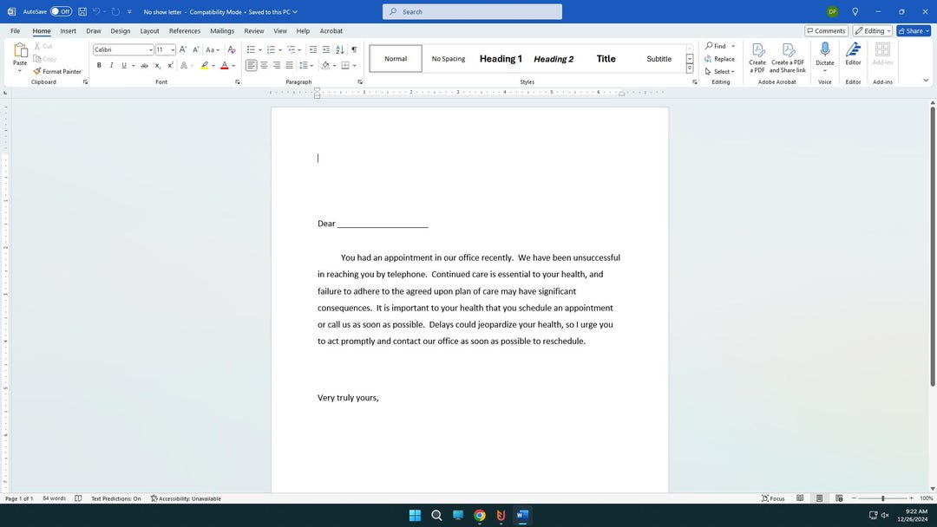This screenshot has width=937, height=527.
Task: Switch to Focus mode in the status bar
Action: (x=775, y=498)
